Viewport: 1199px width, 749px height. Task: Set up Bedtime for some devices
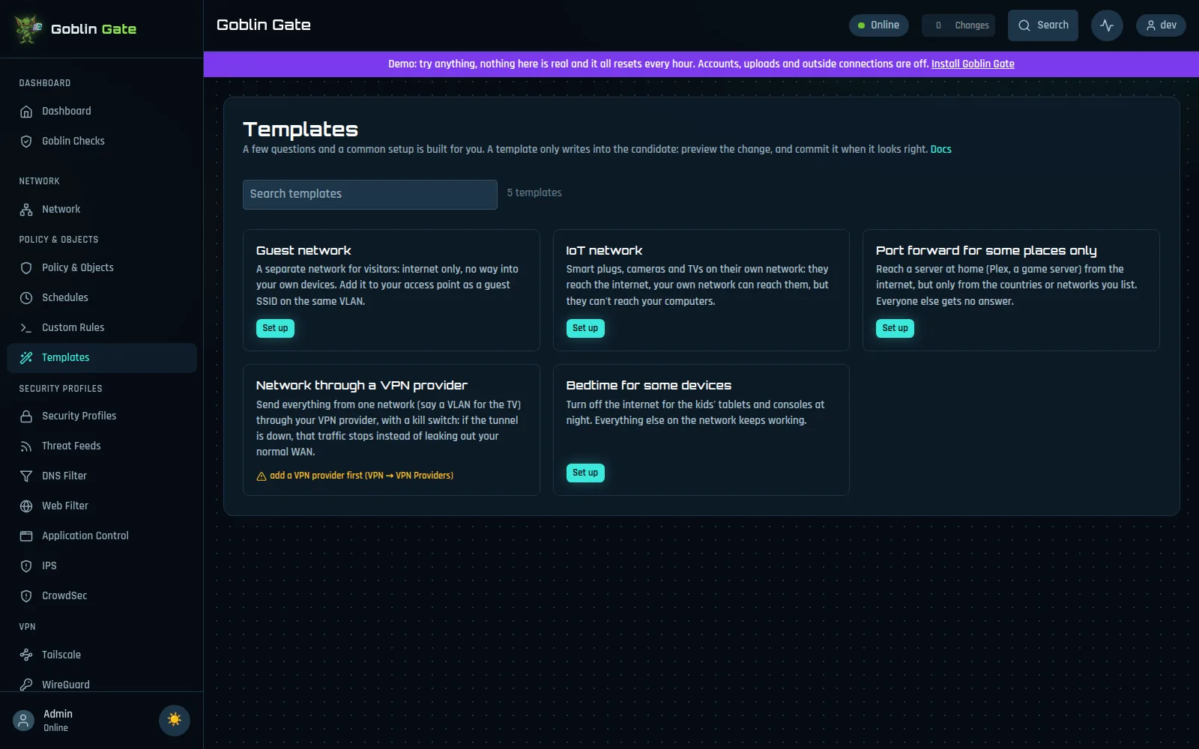pyautogui.click(x=585, y=473)
